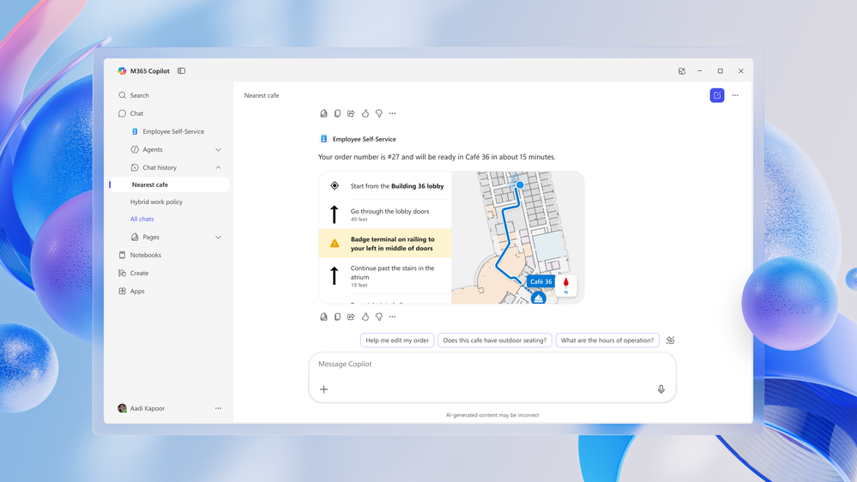
Task: Open the Hybrid work policy chat
Action: [156, 202]
